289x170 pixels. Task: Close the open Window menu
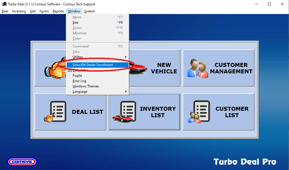tap(74, 11)
